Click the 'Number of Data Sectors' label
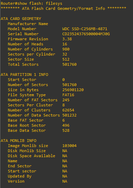Image resolution: width=133 pixels, height=188 pixels. [x=34, y=115]
